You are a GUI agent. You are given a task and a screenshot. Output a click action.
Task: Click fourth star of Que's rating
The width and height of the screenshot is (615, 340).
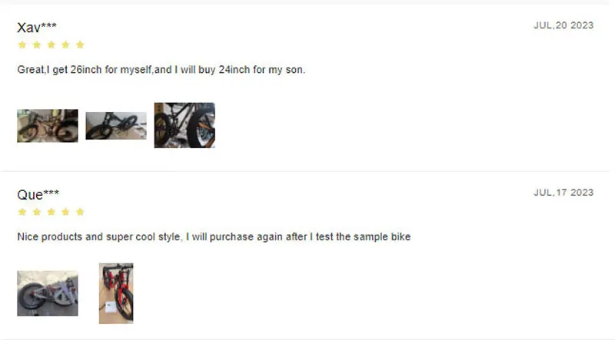[x=65, y=212]
